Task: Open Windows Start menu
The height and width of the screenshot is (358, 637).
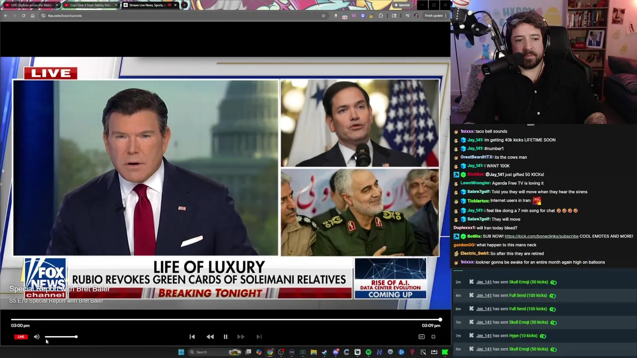Action: point(182,352)
